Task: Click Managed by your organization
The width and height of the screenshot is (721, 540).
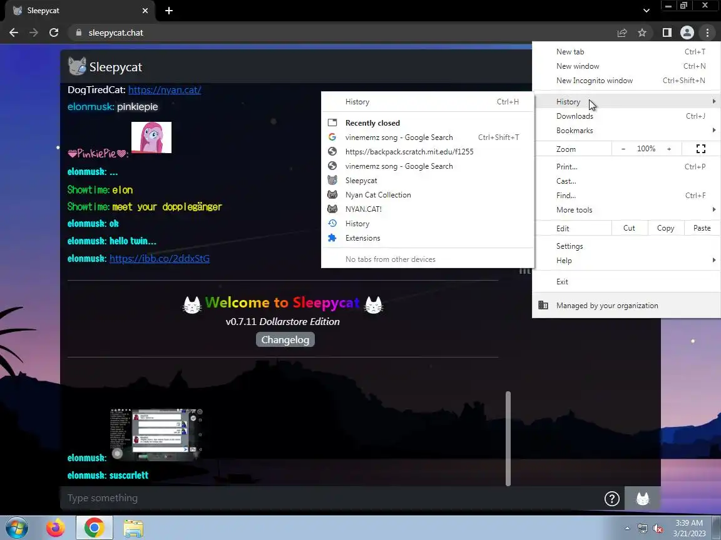Action: pyautogui.click(x=626, y=306)
